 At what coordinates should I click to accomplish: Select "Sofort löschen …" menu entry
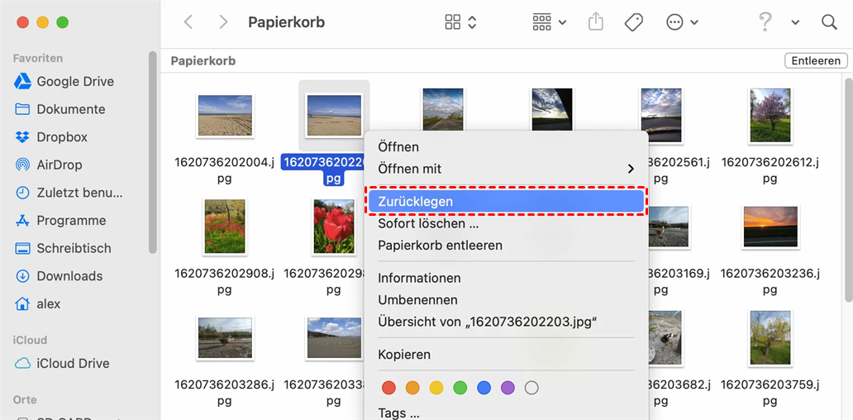pos(428,223)
